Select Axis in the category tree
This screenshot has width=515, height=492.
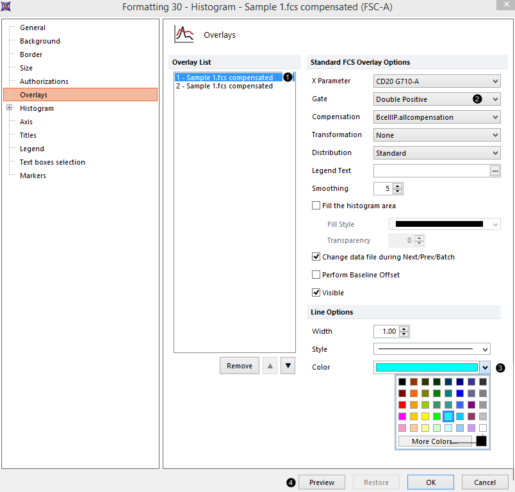26,122
